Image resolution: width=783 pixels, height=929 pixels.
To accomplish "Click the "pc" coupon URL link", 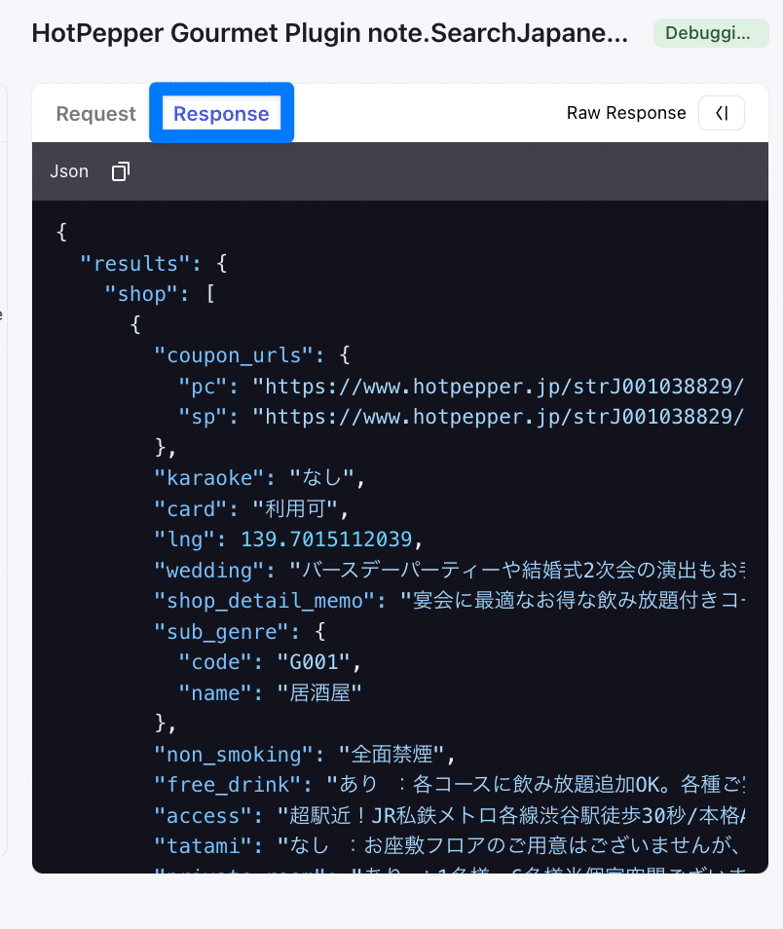I will (x=499, y=386).
